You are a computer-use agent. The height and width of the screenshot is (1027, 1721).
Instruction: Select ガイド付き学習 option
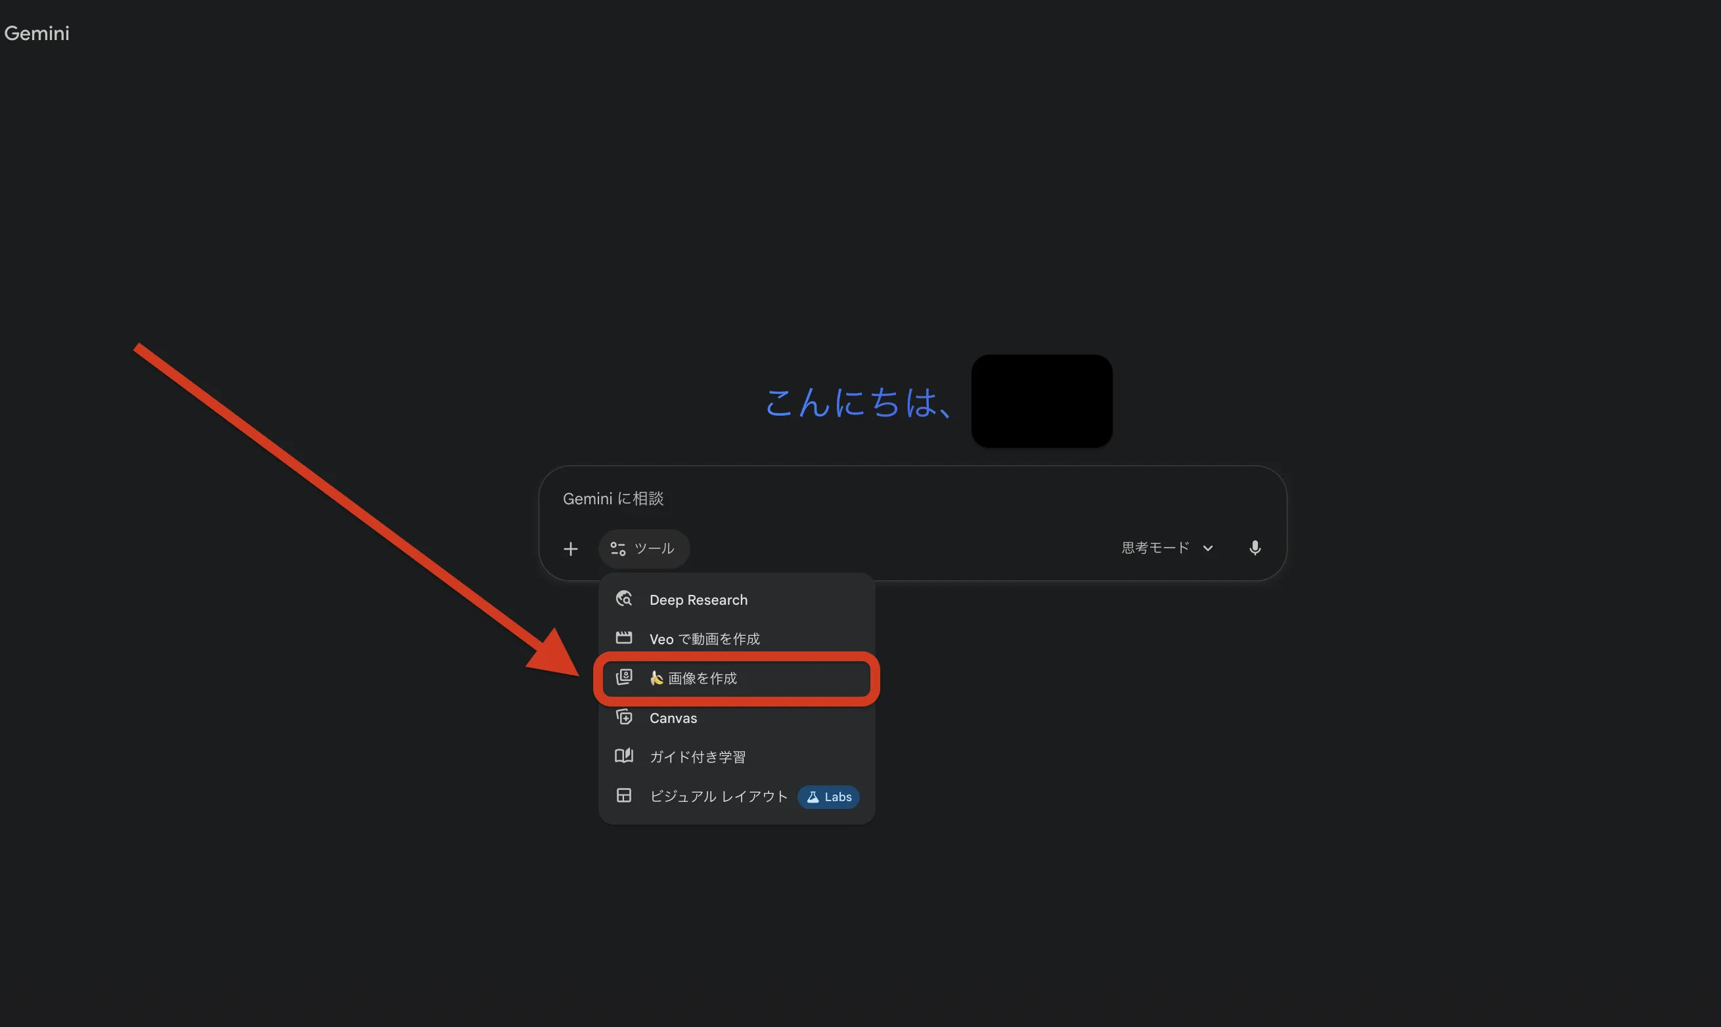pos(736,756)
